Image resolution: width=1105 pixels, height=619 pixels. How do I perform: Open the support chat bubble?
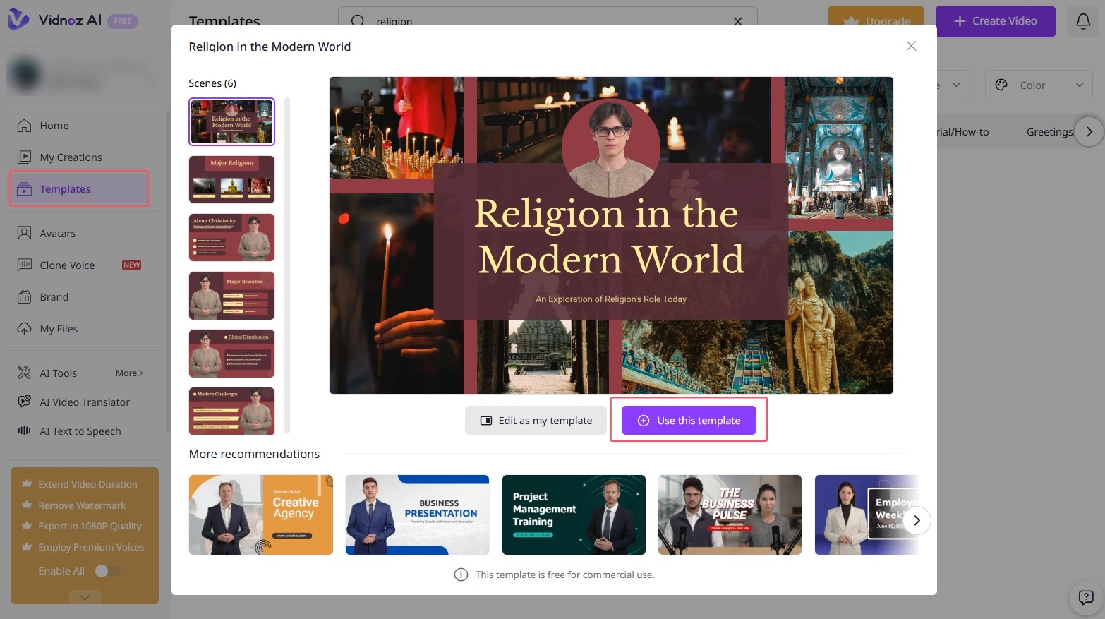coord(1085,598)
